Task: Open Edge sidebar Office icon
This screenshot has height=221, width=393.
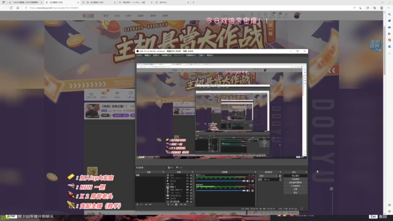Action: click(x=389, y=40)
